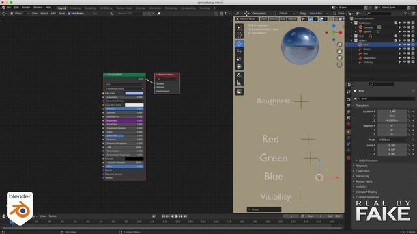The height and width of the screenshot is (234, 417).
Task: Open the shader type Object dropdown in node editor
Action: coord(19,13)
